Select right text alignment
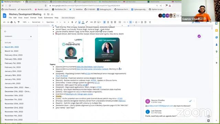This screenshot has height=124, width=220. coord(111,22)
